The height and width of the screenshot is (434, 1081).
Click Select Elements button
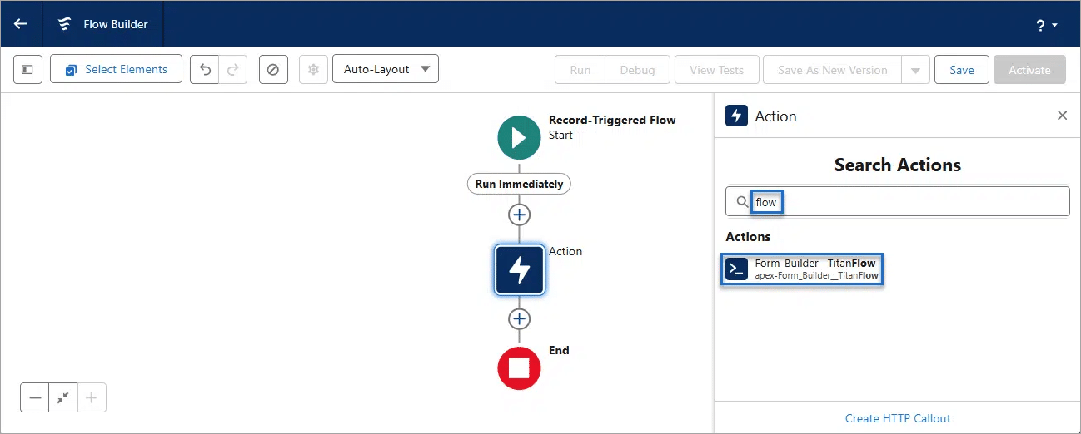[116, 70]
